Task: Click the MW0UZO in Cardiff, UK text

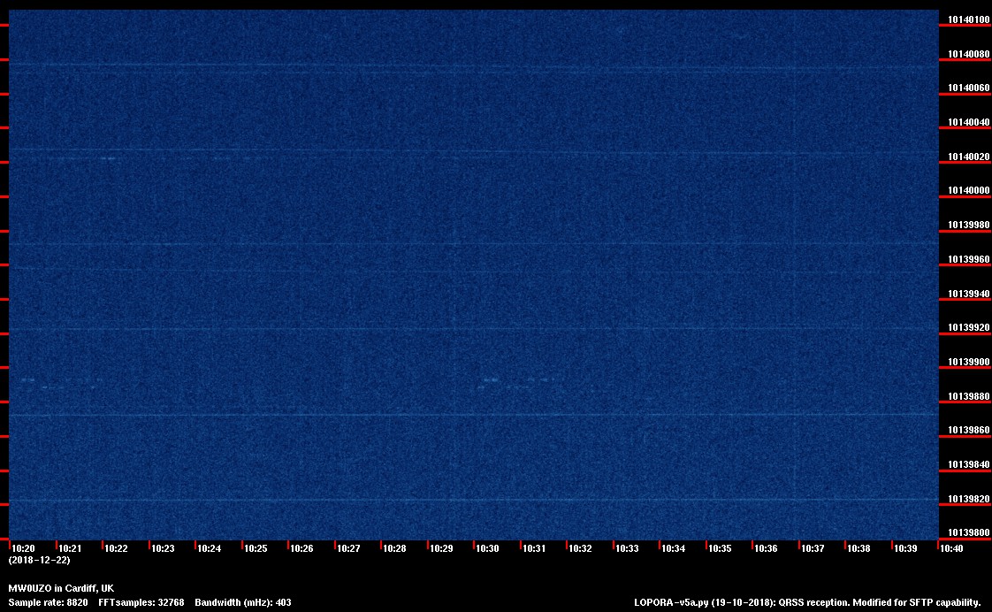Action: [x=61, y=588]
